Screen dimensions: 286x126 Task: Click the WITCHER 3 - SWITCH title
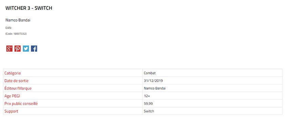(x=29, y=8)
